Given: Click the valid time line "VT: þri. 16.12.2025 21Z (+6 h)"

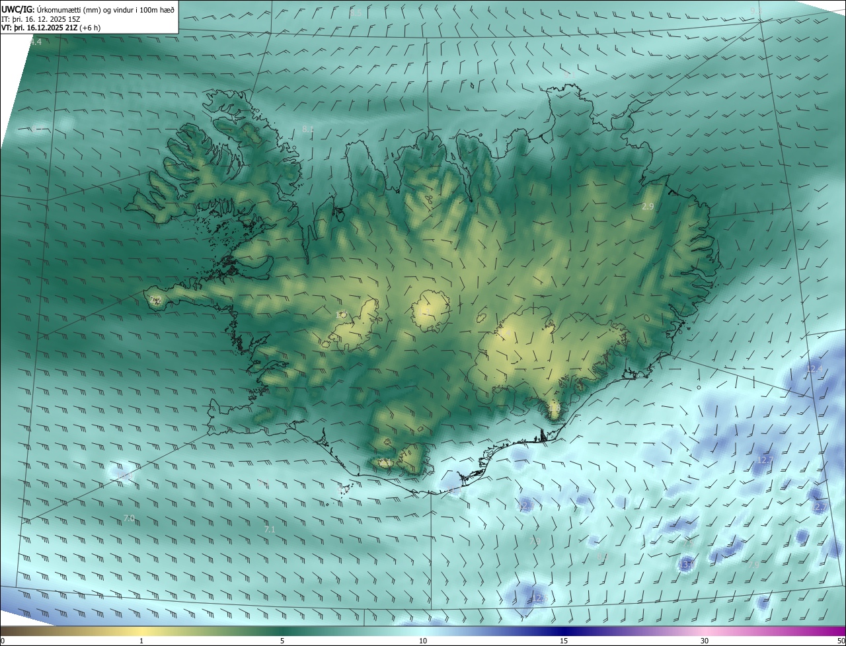Looking at the screenshot, I should point(51,28).
